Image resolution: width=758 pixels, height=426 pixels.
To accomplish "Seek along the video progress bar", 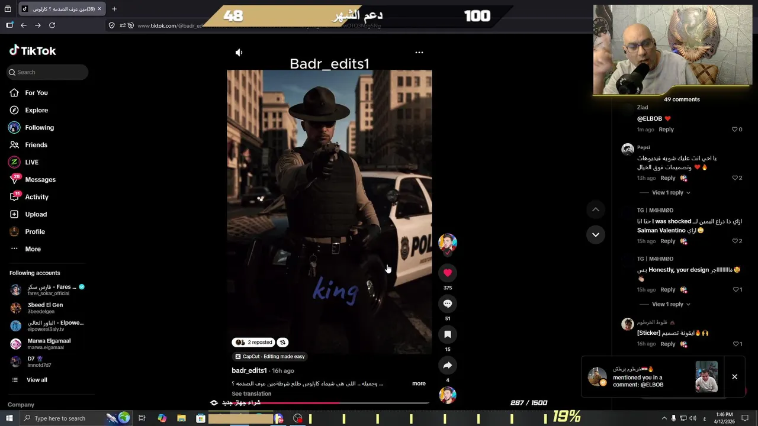I will 329,403.
